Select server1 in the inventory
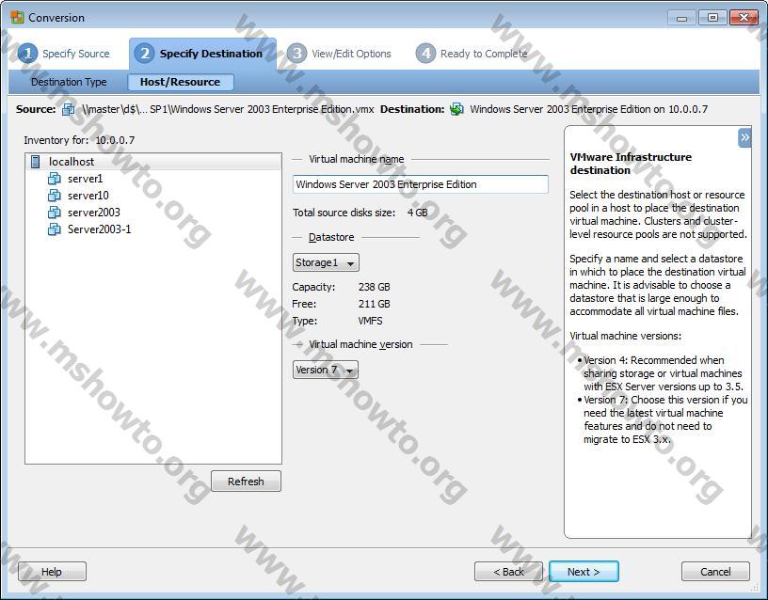The image size is (768, 600). pos(86,179)
